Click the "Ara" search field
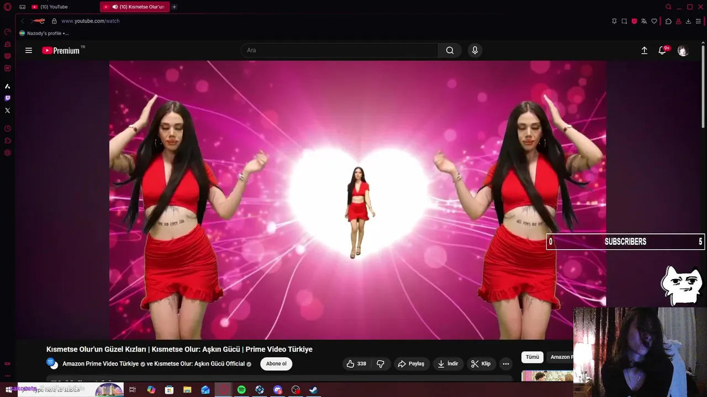The width and height of the screenshot is (707, 397). point(340,50)
